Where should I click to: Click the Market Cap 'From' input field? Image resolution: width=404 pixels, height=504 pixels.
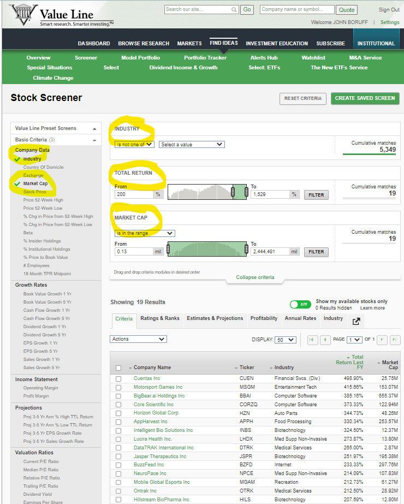coord(133,252)
